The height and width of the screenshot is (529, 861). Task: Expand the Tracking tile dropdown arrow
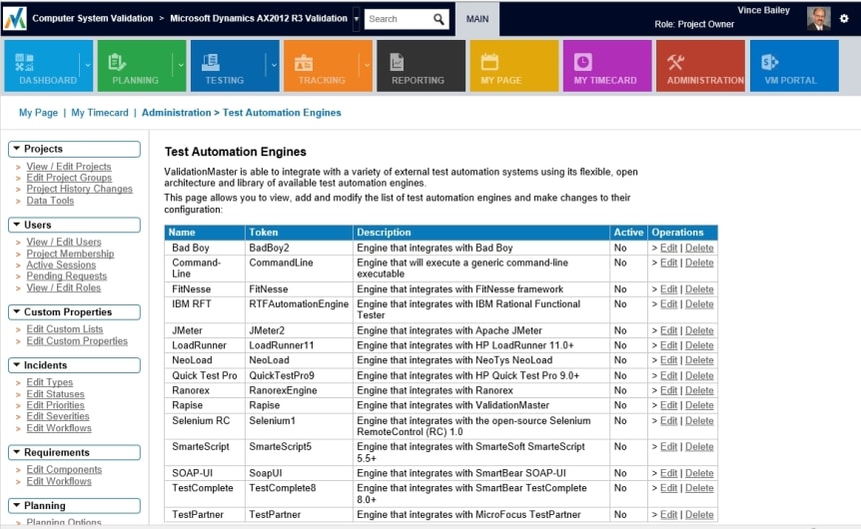367,65
